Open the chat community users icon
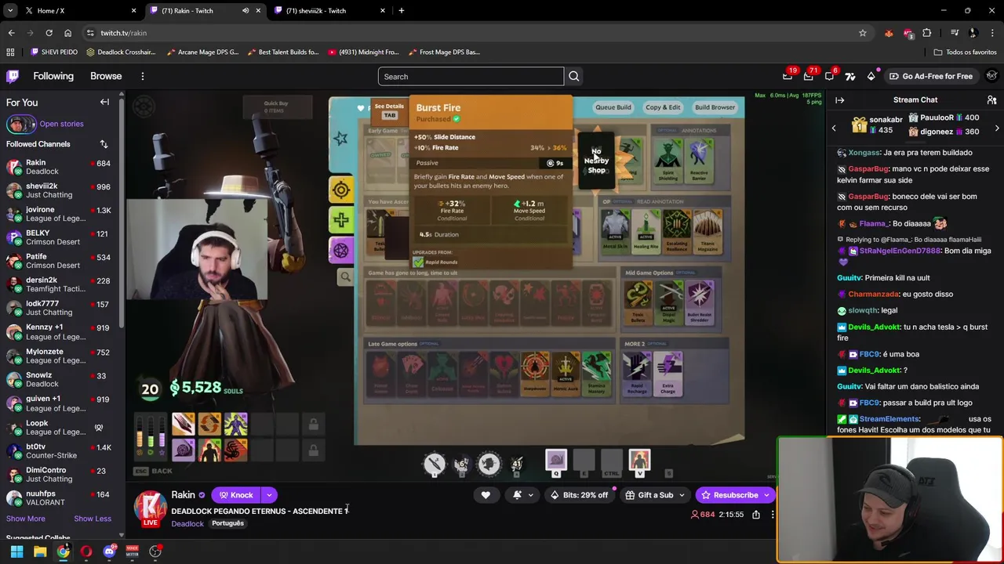The image size is (1004, 564). click(x=991, y=100)
